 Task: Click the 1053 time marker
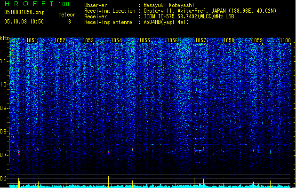(88, 40)
